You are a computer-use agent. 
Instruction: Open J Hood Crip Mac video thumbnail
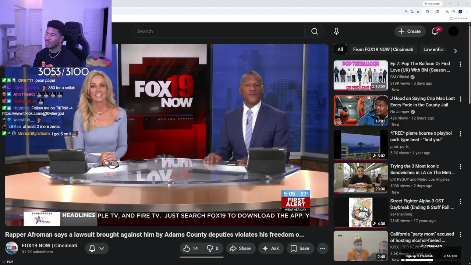tap(361, 110)
